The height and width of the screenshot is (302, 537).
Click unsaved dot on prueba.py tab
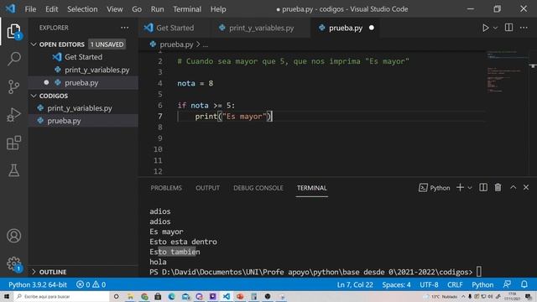(372, 28)
